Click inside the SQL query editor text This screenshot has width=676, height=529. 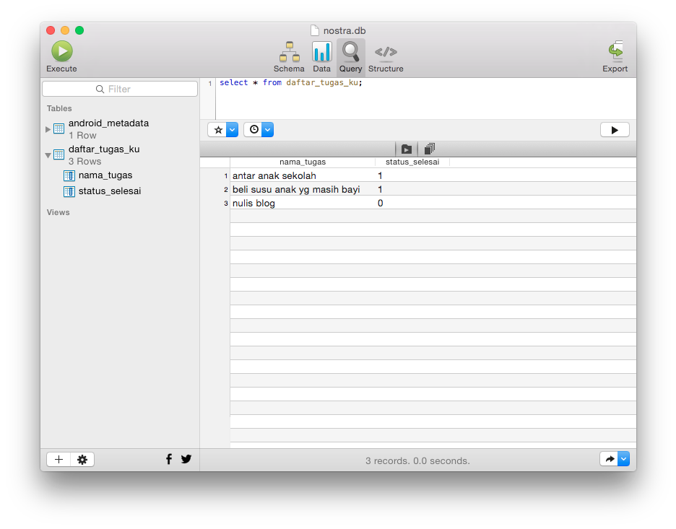291,83
